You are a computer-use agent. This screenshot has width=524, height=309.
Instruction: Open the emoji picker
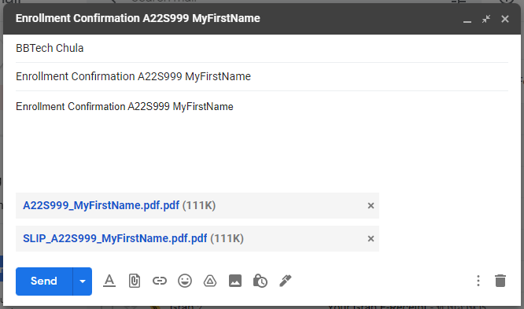185,281
